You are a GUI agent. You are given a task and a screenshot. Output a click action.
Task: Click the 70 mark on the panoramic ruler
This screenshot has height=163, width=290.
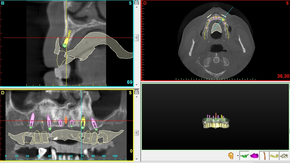[x=82, y=156]
